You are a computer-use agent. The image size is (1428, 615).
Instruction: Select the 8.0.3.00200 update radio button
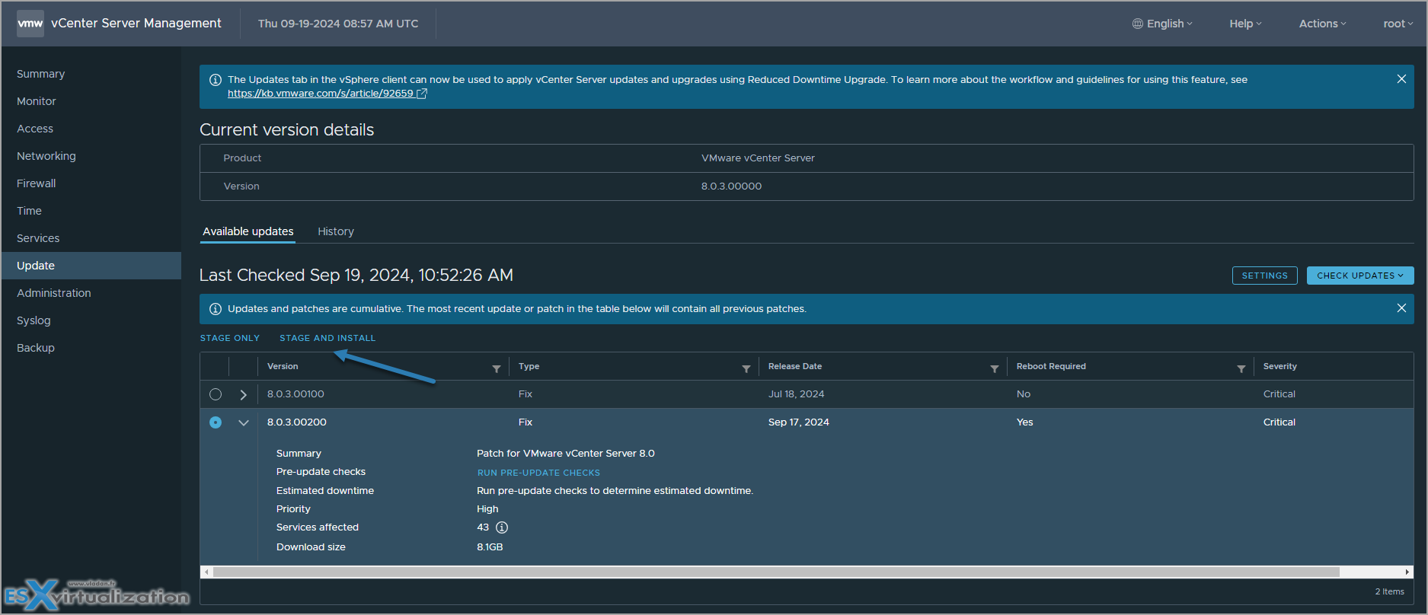[216, 422]
